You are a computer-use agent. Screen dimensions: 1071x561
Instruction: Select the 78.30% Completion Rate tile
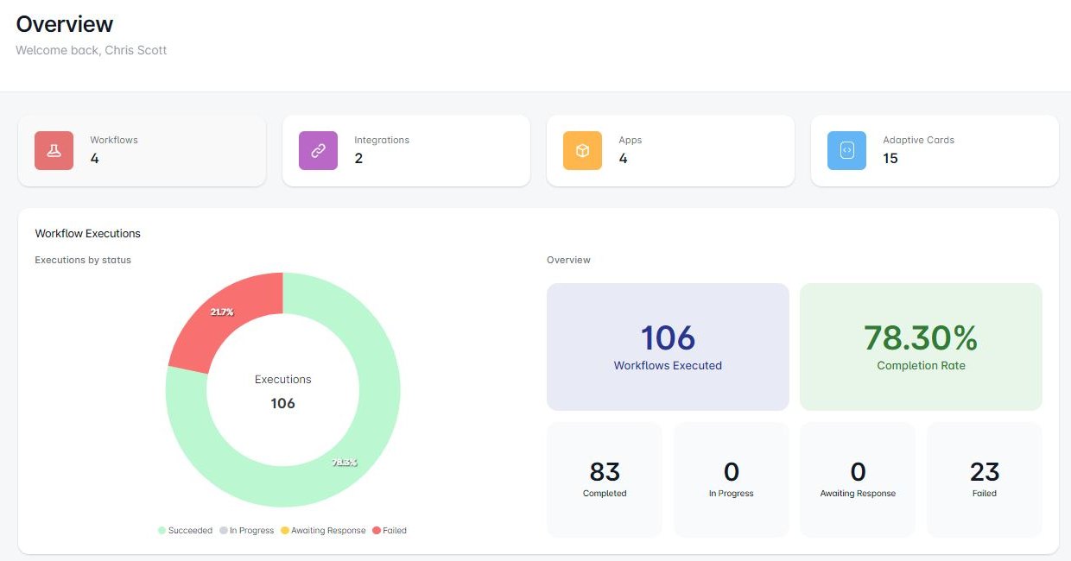pos(921,347)
